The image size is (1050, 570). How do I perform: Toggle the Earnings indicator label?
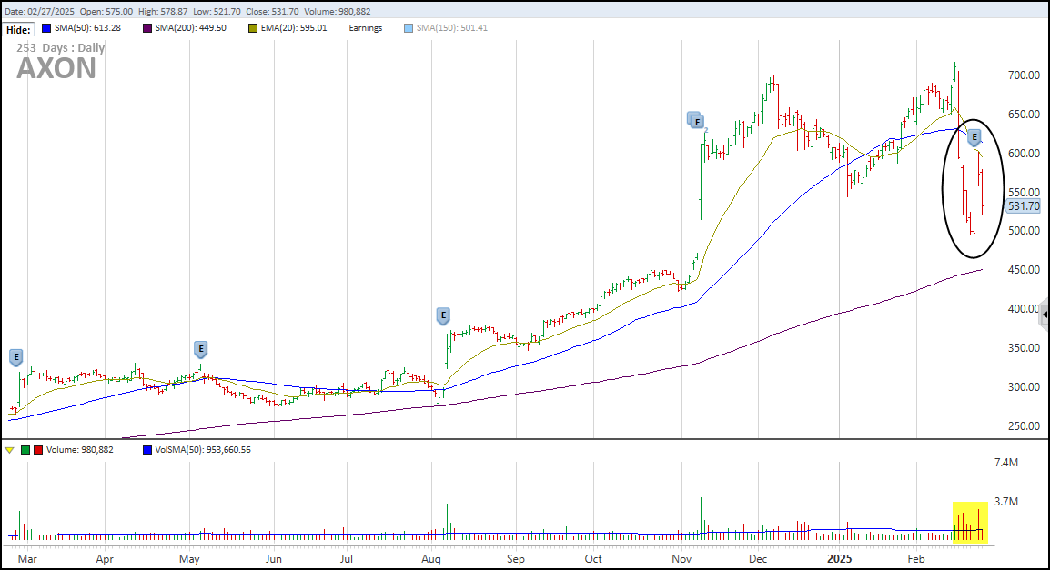point(366,28)
